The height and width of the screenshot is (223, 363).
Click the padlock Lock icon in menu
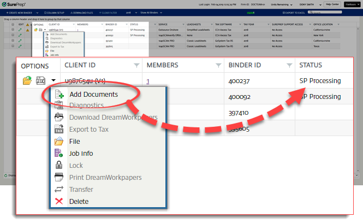coord(59,166)
